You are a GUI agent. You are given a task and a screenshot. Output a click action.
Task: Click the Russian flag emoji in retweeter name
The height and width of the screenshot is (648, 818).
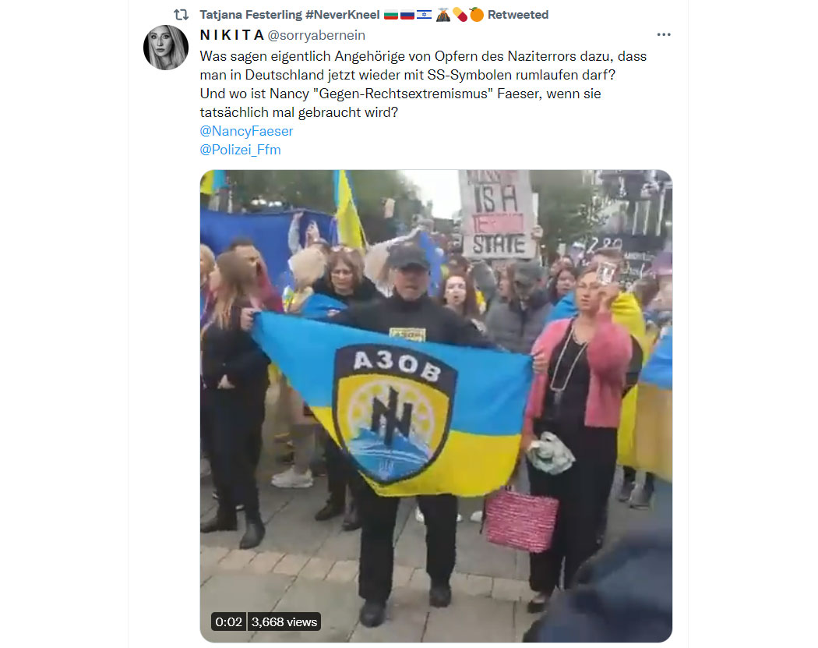(407, 15)
